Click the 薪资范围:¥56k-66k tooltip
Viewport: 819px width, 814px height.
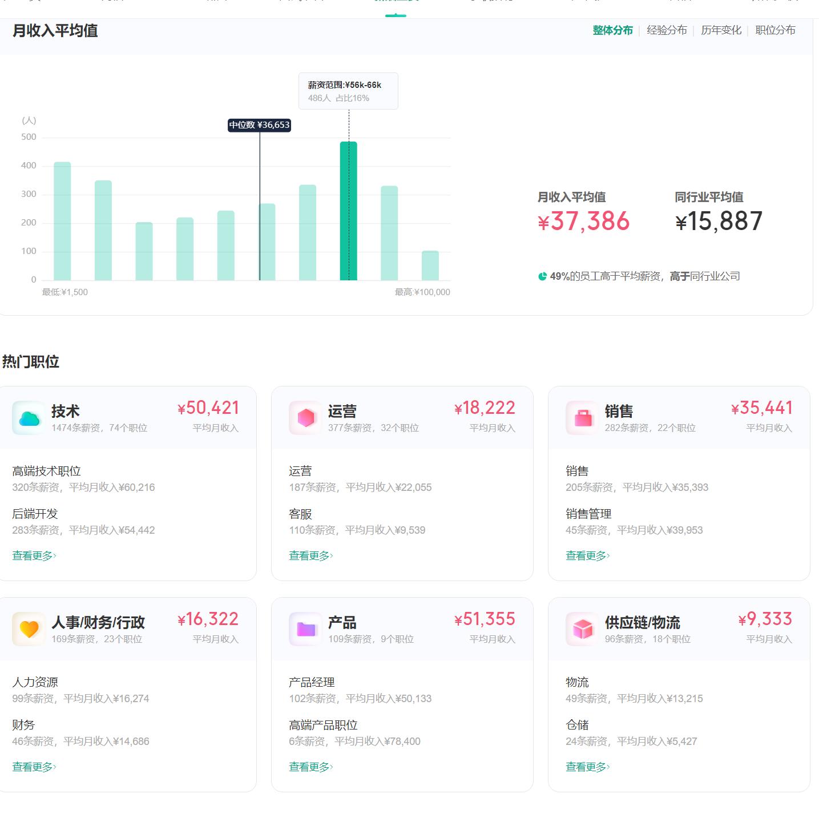tap(349, 90)
